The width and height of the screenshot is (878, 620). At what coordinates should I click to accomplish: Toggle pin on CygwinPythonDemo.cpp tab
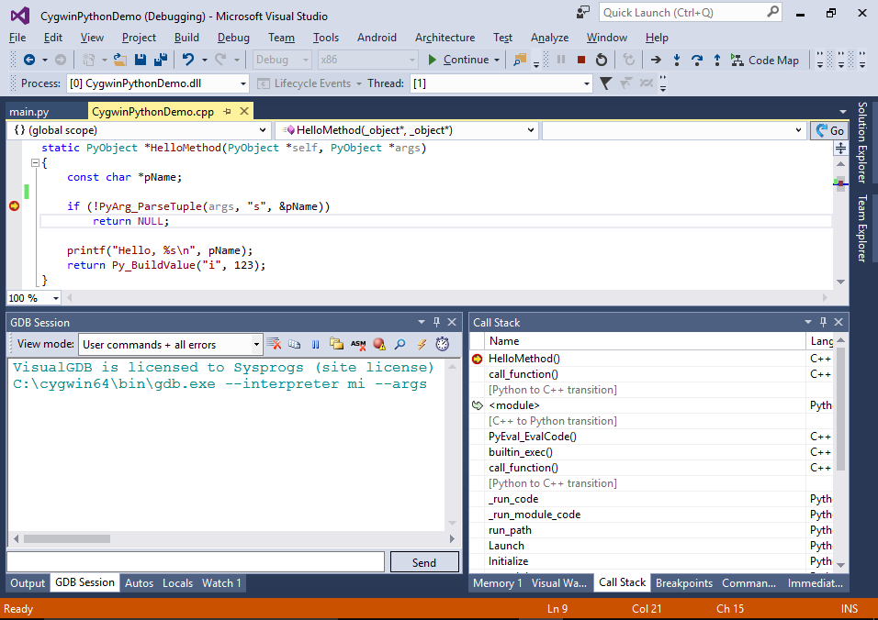click(x=227, y=112)
